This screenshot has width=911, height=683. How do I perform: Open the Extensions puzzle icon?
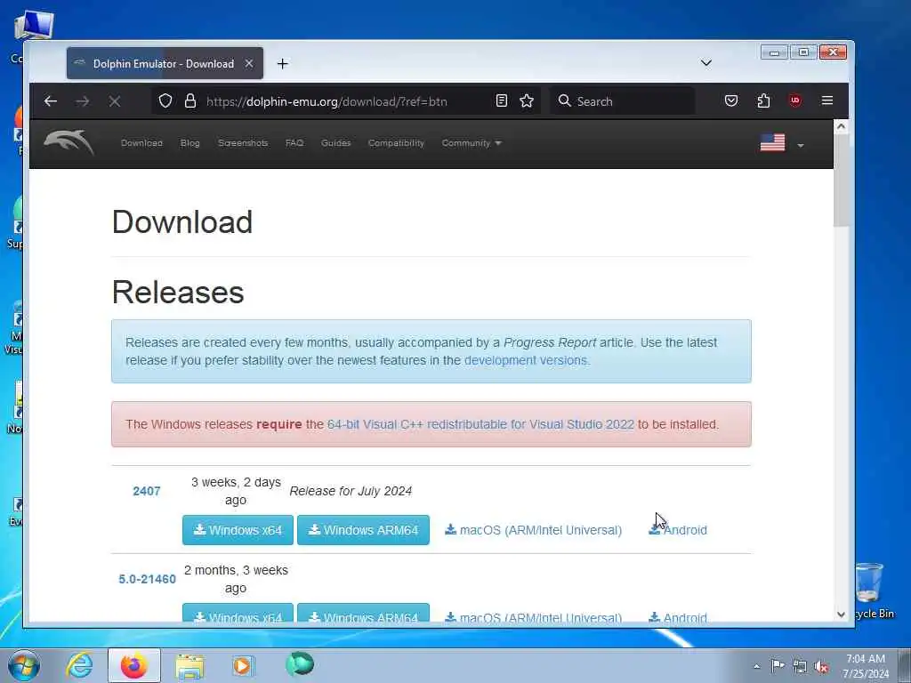763,101
